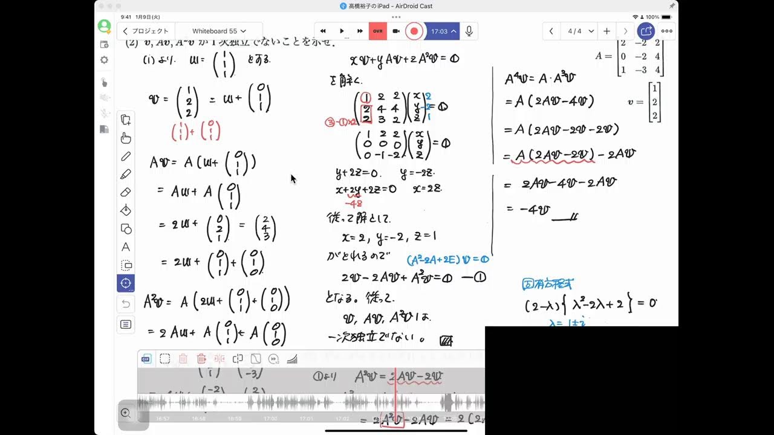Viewport: 774px width, 435px height.
Task: Change the playback speed x2 option
Action: coord(274,359)
